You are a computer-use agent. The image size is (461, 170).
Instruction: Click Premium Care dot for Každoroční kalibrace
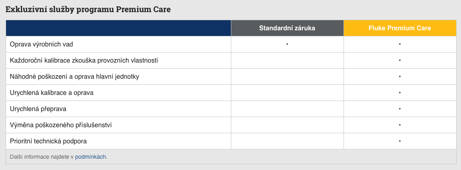[400, 60]
